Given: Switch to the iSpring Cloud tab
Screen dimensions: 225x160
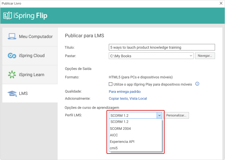Looking at the screenshot, I should (30, 56).
